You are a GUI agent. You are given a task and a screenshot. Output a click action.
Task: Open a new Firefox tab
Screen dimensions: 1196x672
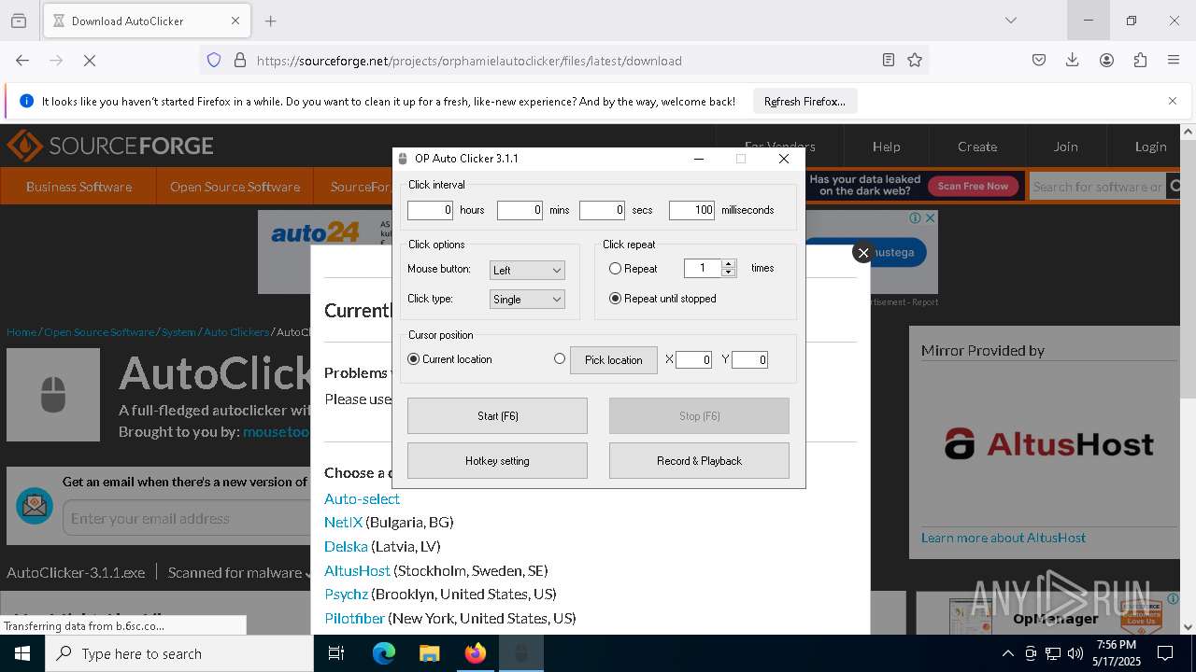tap(270, 21)
